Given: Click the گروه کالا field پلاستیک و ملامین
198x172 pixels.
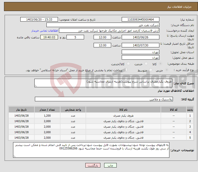Looking at the screenshot, I should pos(104,99).
